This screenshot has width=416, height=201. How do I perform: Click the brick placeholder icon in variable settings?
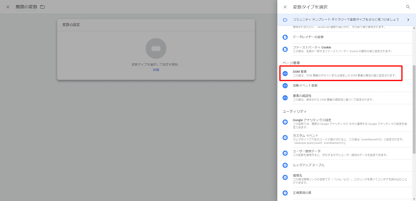click(156, 49)
